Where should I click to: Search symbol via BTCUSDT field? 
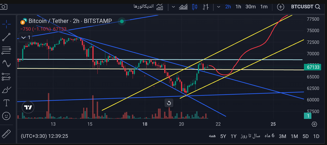point(305,7)
